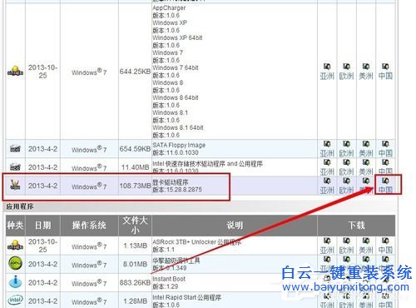Click the Intel logo icon for Rapid Start
This screenshot has height=308, width=416.
pyautogui.click(x=15, y=300)
